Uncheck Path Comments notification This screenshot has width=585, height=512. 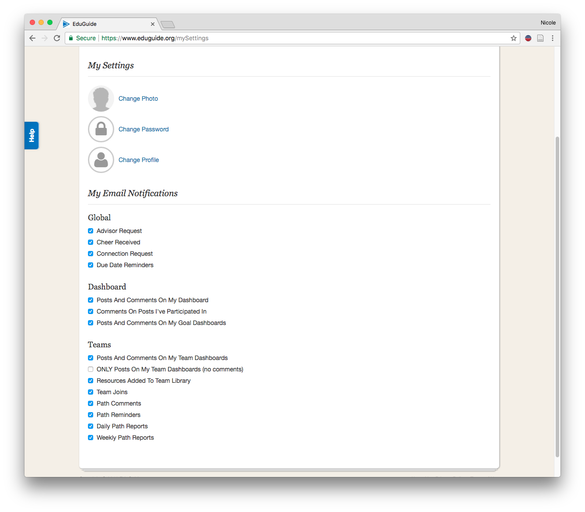(91, 403)
